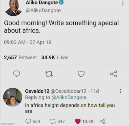129x126 pixels.
Task: Open three-dot menu on Osvaldo12's reply
Action: tap(121, 91)
